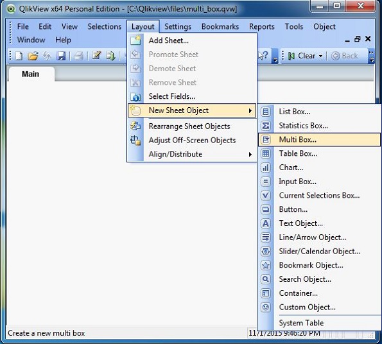Open the Selections menu
Image resolution: width=382 pixels, height=344 pixels.
pos(104,26)
